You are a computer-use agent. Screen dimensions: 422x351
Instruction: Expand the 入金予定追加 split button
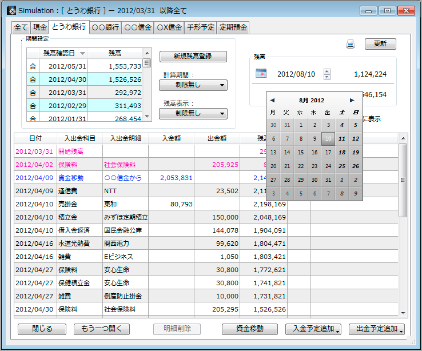(339, 330)
